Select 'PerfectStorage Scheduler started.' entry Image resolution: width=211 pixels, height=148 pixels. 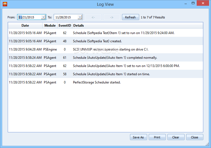pos(105,82)
